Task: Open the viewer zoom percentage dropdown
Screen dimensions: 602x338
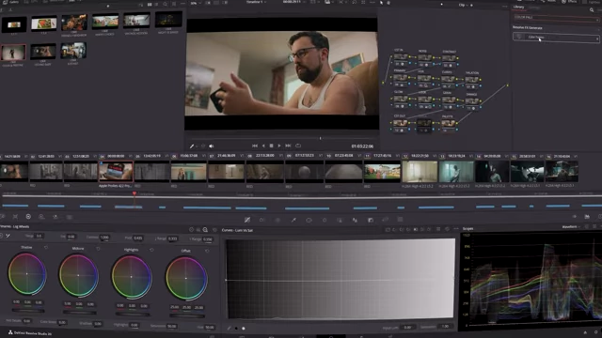Action: click(x=196, y=3)
